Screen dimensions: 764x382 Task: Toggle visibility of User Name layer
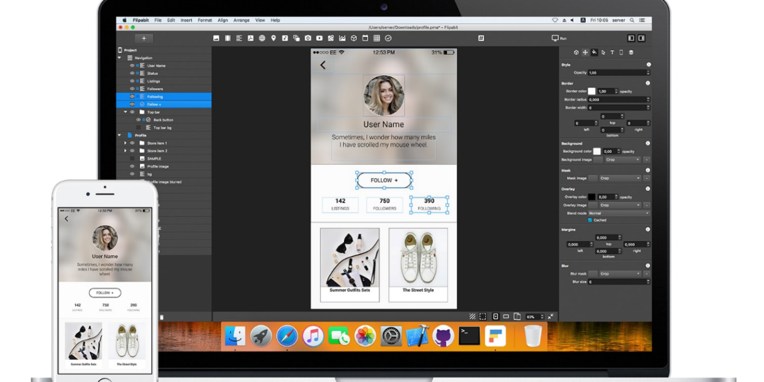click(132, 66)
